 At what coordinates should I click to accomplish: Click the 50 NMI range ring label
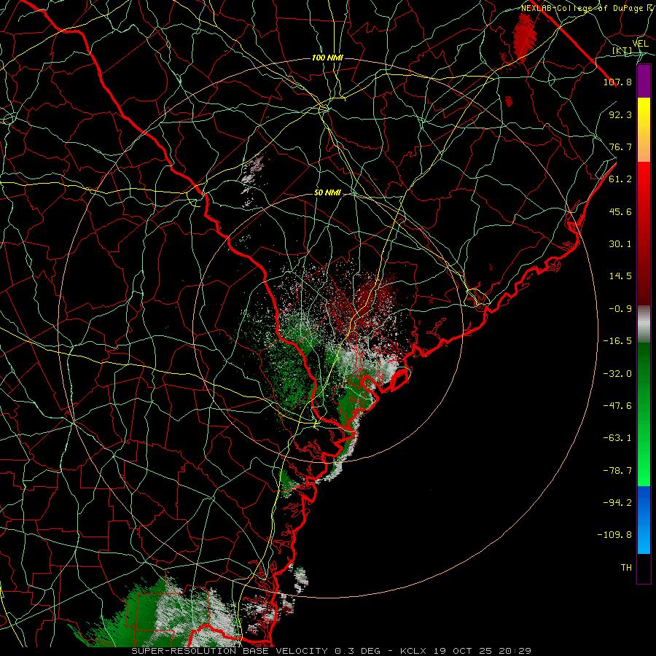(x=327, y=193)
